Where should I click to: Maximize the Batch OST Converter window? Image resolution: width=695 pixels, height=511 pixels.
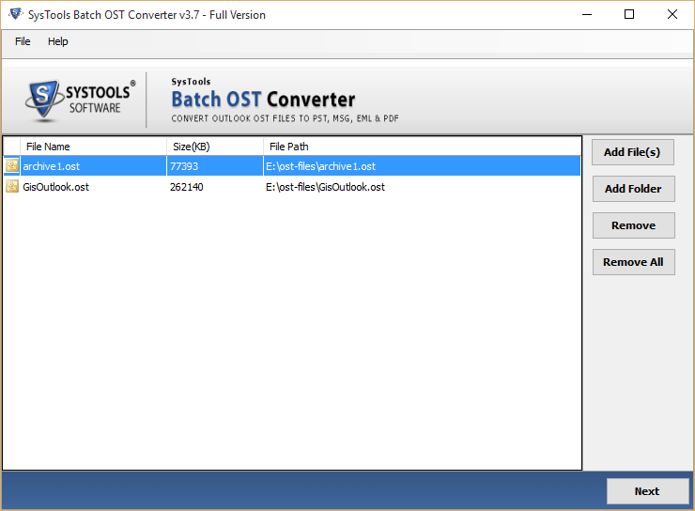629,15
